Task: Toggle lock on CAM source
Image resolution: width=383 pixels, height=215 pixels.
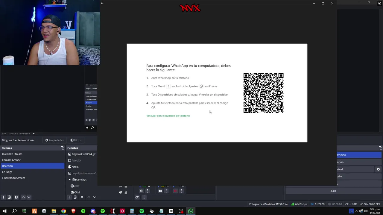Action: [126, 193]
